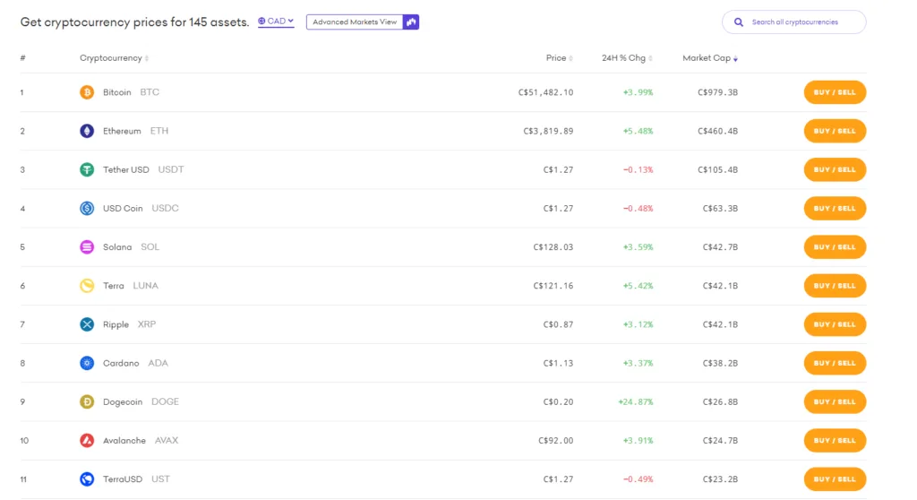Click the chart icon beside Advanced Markets View
917x500 pixels.
point(411,22)
